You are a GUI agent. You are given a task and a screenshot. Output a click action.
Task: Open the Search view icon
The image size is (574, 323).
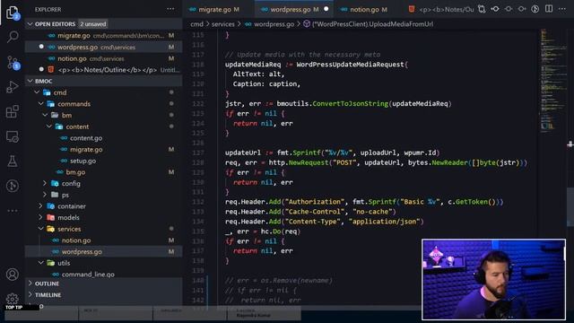point(13,37)
